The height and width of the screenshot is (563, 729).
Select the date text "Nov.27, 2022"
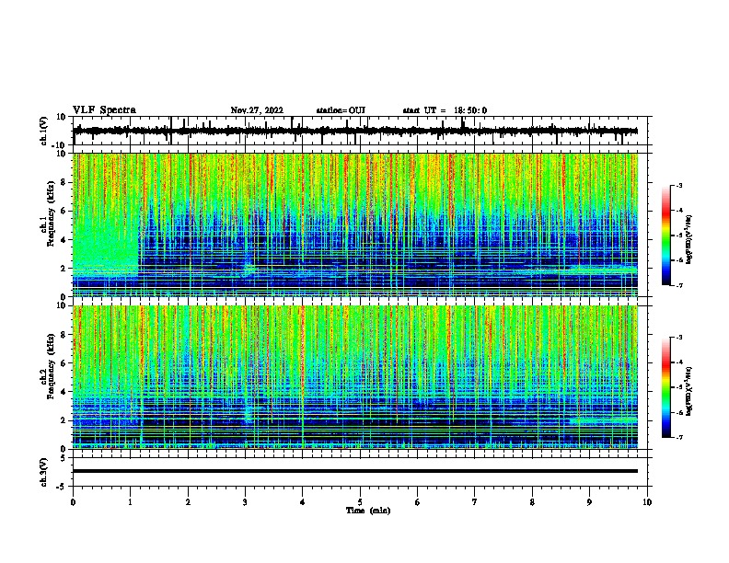(257, 110)
